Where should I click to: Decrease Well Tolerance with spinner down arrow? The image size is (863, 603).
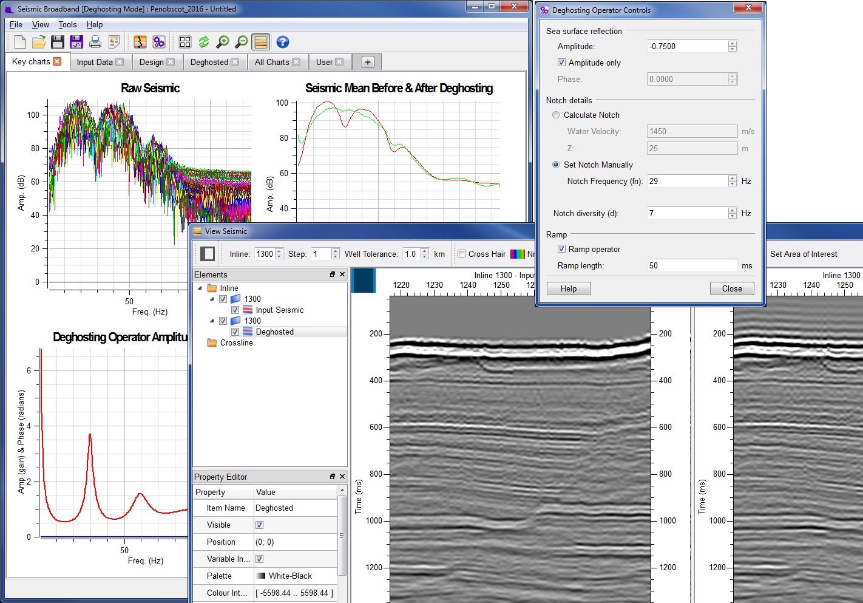click(425, 257)
